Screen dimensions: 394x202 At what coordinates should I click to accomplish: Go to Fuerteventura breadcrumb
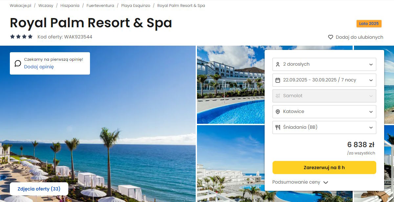click(x=100, y=6)
